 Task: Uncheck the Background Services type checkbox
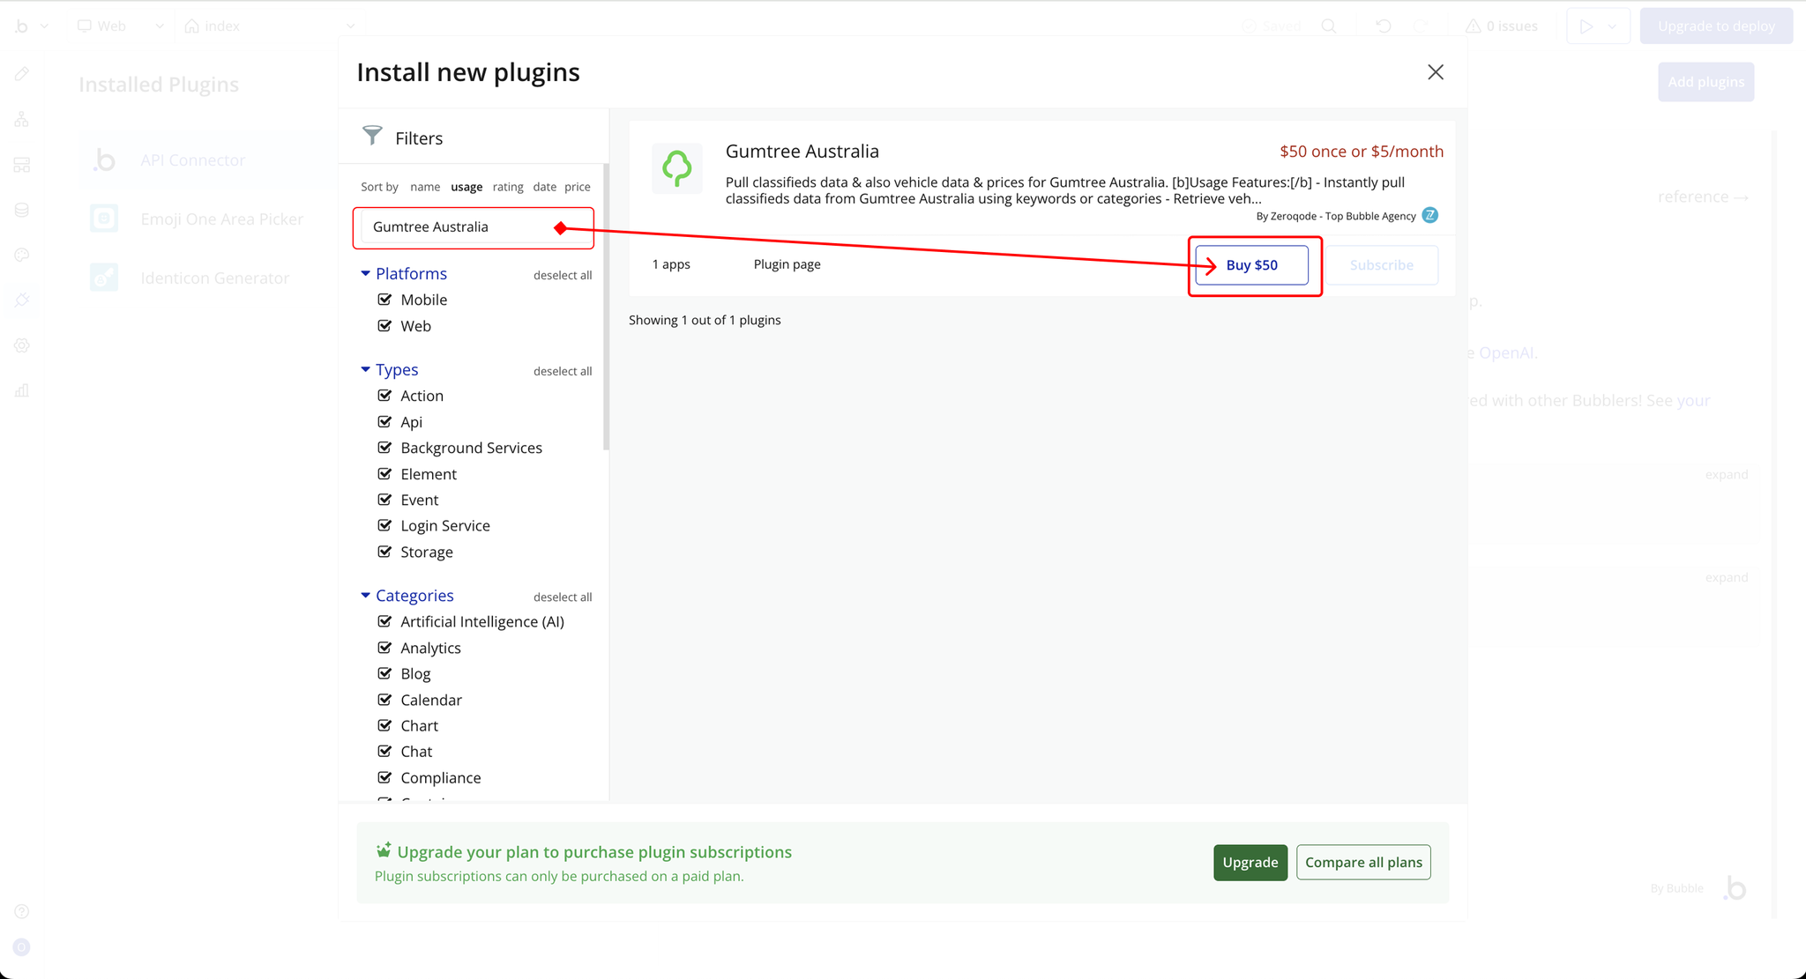384,448
